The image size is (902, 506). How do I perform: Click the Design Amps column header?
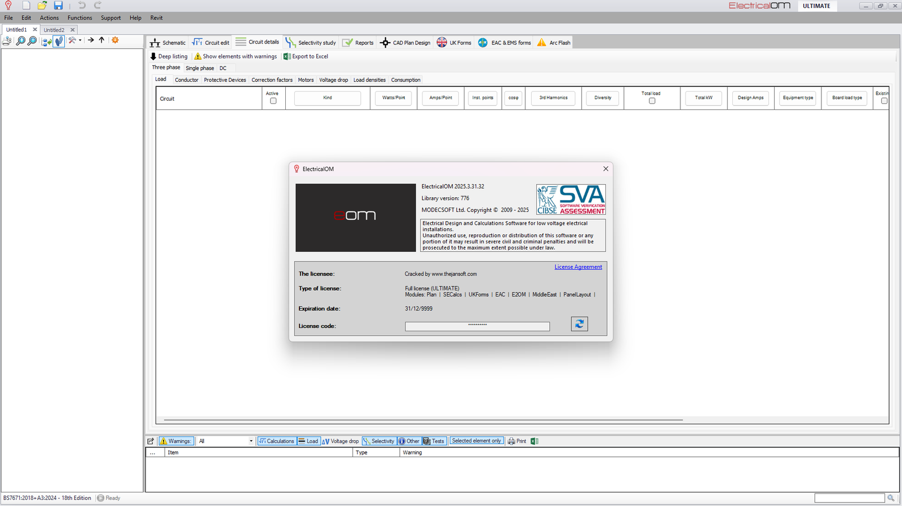[751, 98]
